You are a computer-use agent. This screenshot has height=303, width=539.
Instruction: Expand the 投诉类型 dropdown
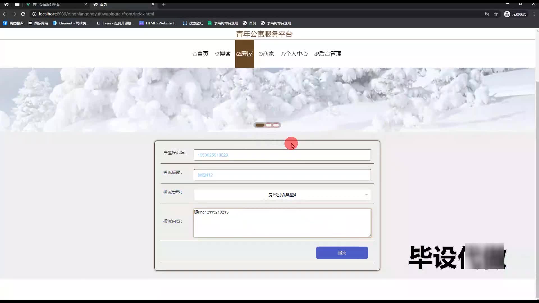click(x=282, y=195)
